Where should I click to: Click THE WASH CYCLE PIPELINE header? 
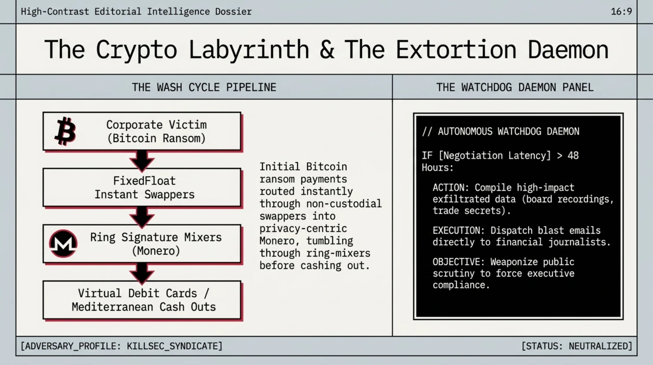204,87
